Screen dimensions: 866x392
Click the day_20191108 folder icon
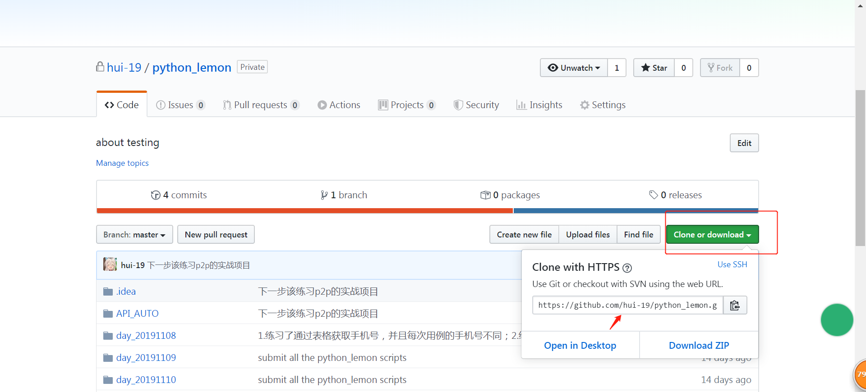click(x=108, y=336)
